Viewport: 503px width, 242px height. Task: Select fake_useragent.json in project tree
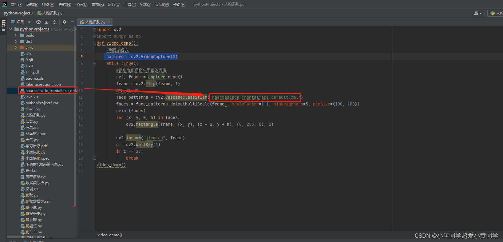[42, 85]
